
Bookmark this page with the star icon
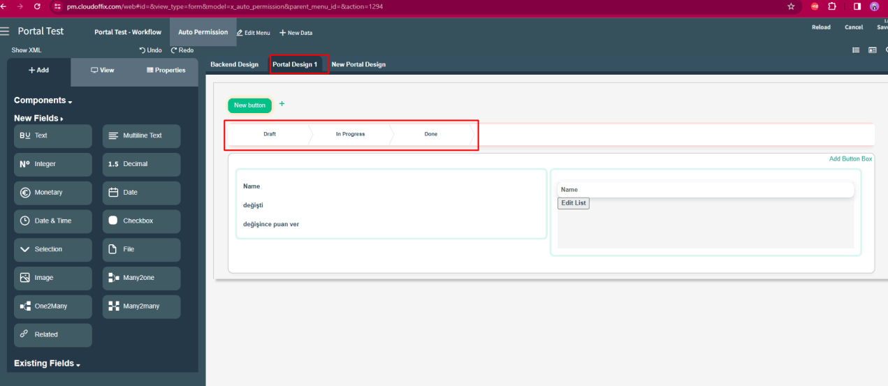pos(791,6)
